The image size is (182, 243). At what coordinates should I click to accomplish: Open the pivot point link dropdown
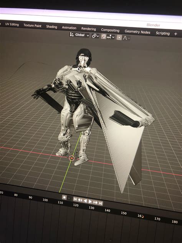coord(95,36)
